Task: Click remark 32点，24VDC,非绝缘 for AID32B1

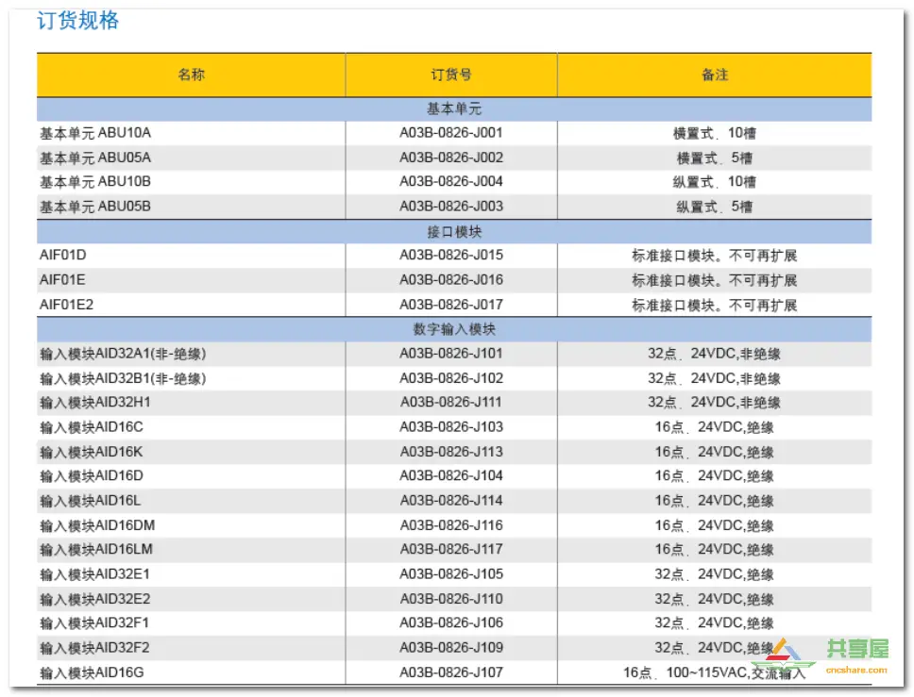Action: click(715, 377)
